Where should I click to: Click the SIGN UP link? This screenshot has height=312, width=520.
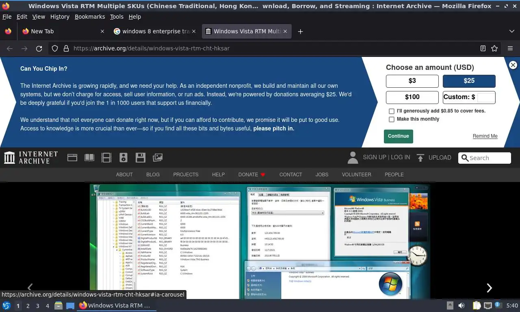375,157
